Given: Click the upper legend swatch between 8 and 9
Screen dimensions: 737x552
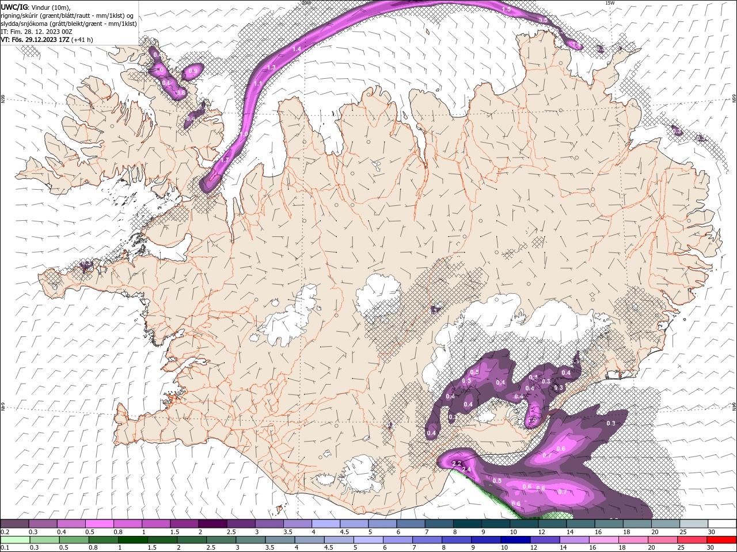Looking at the screenshot, I should tap(467, 524).
